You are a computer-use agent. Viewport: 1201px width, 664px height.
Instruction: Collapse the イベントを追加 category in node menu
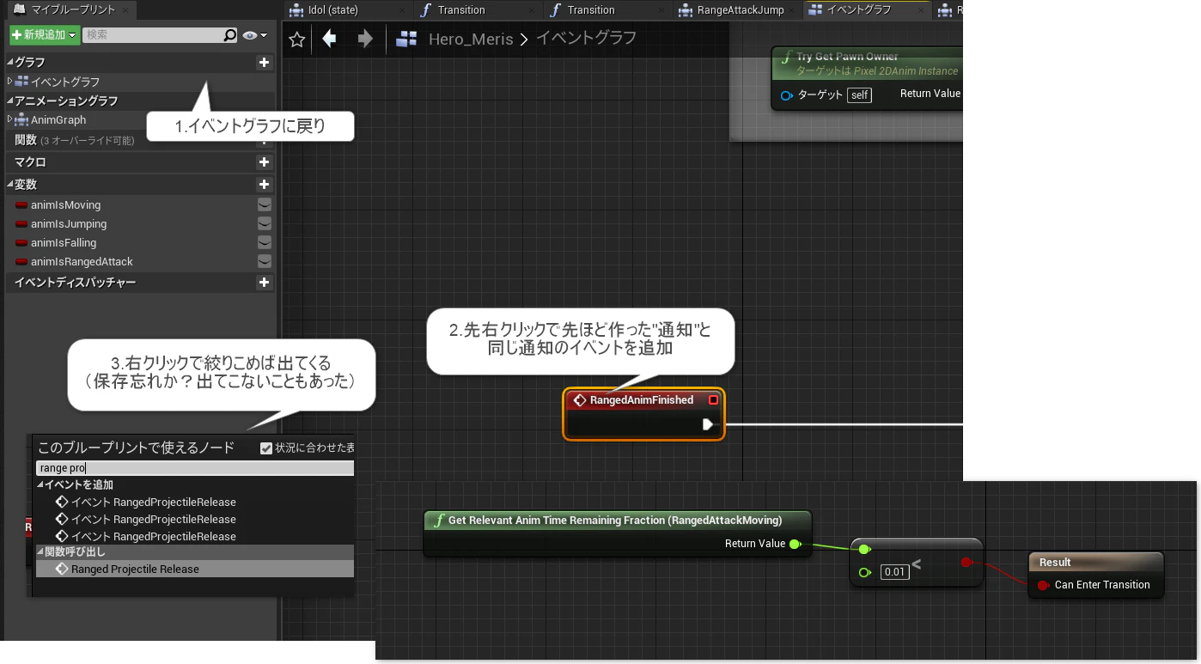pos(40,485)
